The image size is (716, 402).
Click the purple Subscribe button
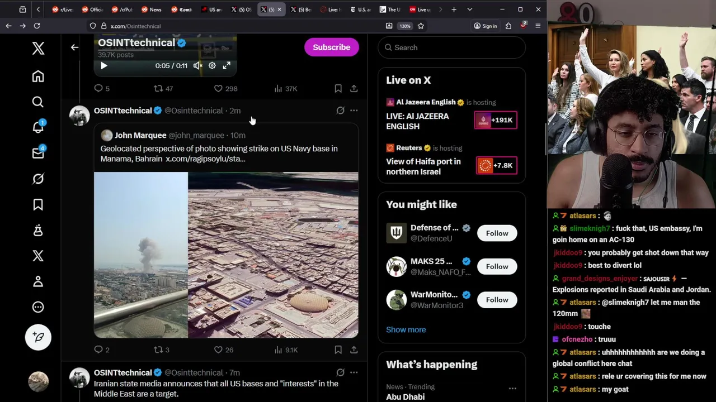click(x=332, y=47)
